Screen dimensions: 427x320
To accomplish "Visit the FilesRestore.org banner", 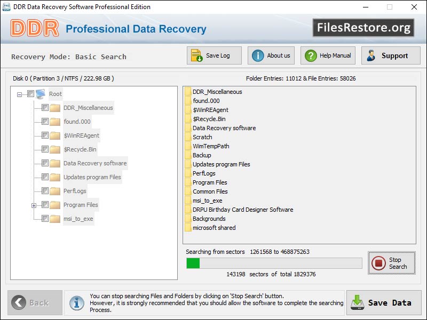I will [363, 27].
